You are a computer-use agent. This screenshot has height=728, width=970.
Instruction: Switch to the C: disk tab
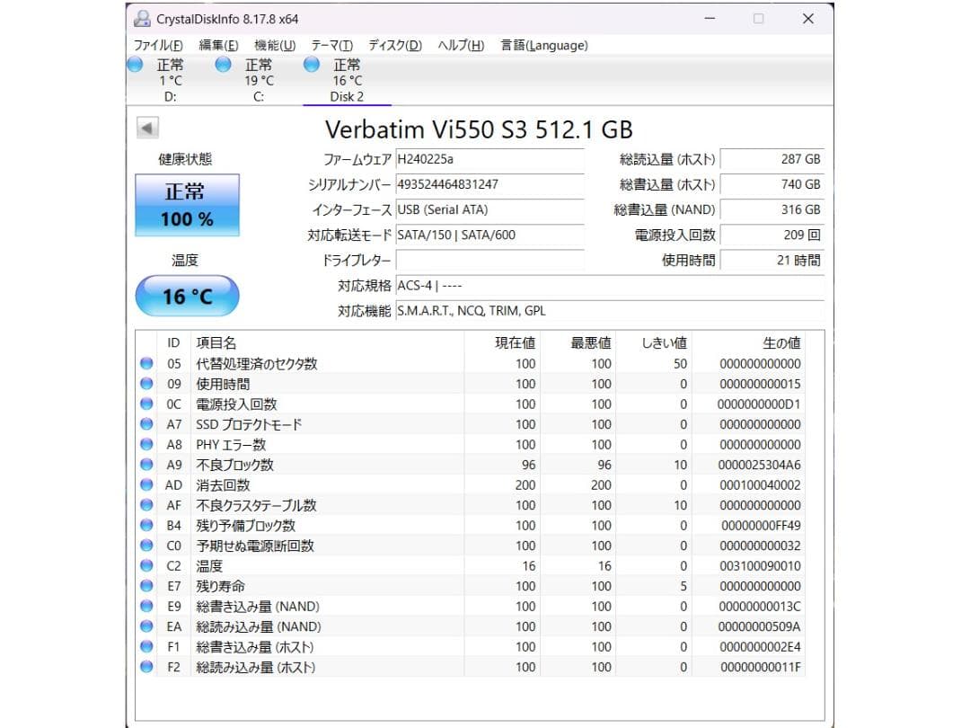tap(259, 81)
